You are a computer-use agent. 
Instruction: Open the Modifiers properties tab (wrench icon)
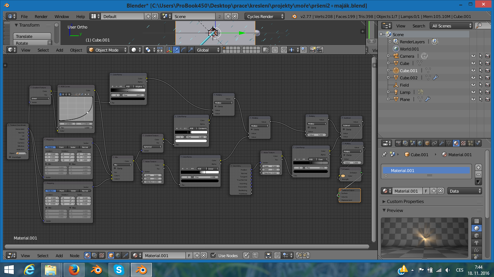click(442, 143)
